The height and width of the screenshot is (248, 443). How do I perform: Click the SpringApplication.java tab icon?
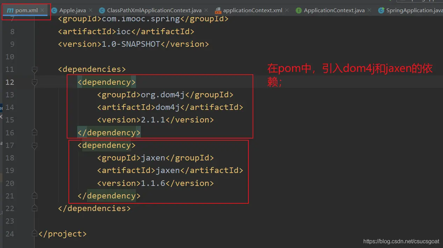click(x=381, y=10)
